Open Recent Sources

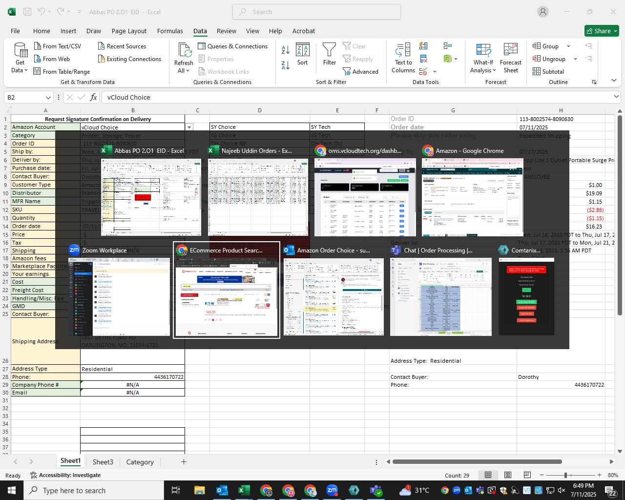(122, 46)
